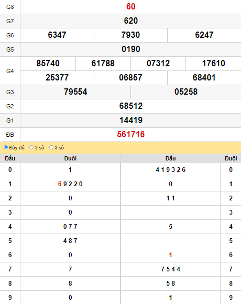The image size is (241, 304).
Task: Click G6 number 6347
Action: (x=57, y=35)
